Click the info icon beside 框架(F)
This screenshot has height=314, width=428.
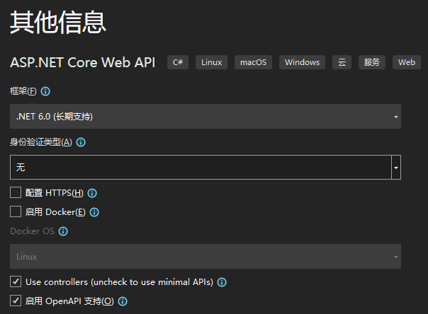45,91
